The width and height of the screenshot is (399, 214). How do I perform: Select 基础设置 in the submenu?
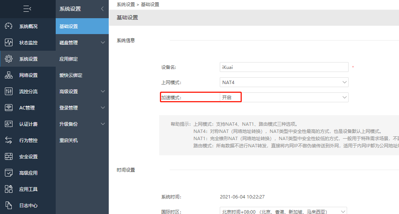[x=69, y=27]
